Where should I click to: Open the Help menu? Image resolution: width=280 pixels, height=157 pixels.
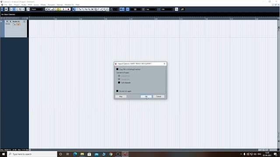tap(77, 5)
